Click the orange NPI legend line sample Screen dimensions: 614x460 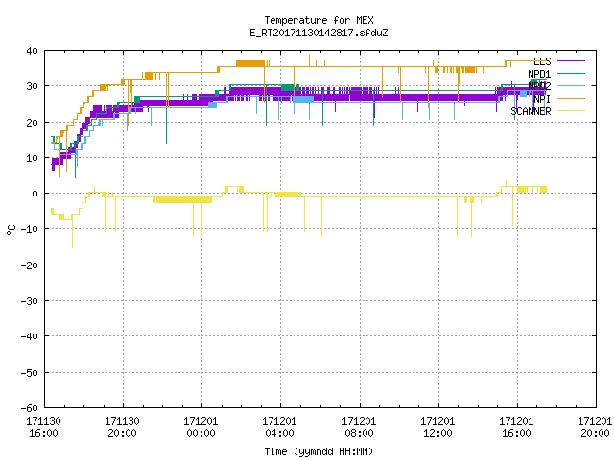(x=571, y=98)
